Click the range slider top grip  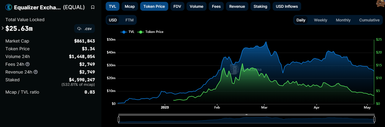(246, 114)
